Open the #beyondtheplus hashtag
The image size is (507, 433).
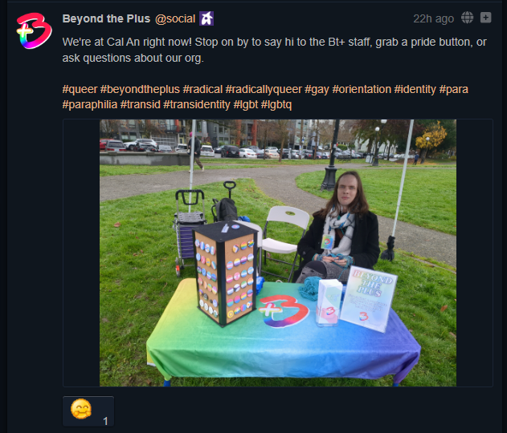(x=140, y=89)
